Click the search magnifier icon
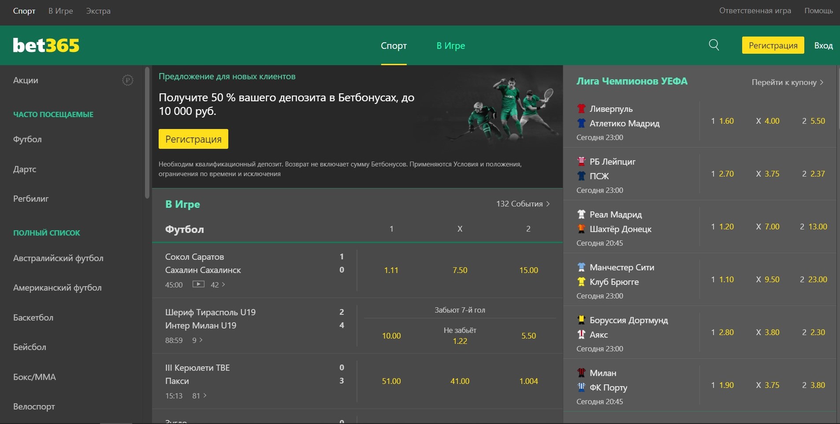The width and height of the screenshot is (840, 424). (714, 45)
